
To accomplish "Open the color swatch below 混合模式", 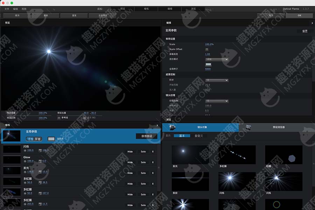I will coord(208,64).
